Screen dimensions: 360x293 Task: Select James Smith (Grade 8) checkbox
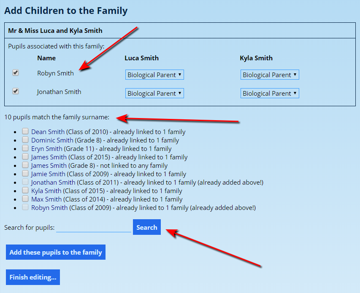[x=26, y=165]
